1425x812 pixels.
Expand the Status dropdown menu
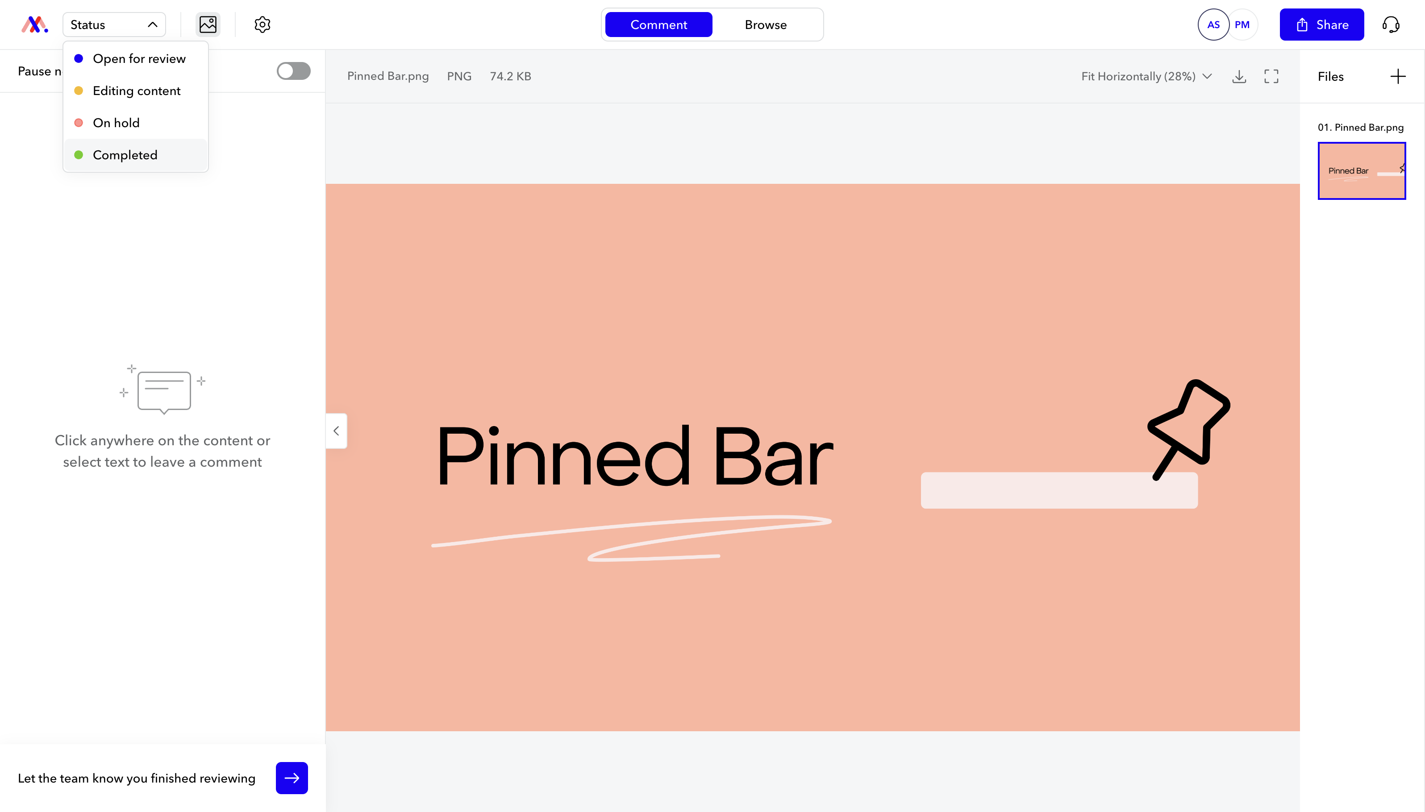coord(113,25)
